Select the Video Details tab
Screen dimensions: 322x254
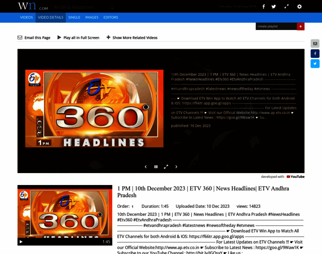tap(50, 17)
